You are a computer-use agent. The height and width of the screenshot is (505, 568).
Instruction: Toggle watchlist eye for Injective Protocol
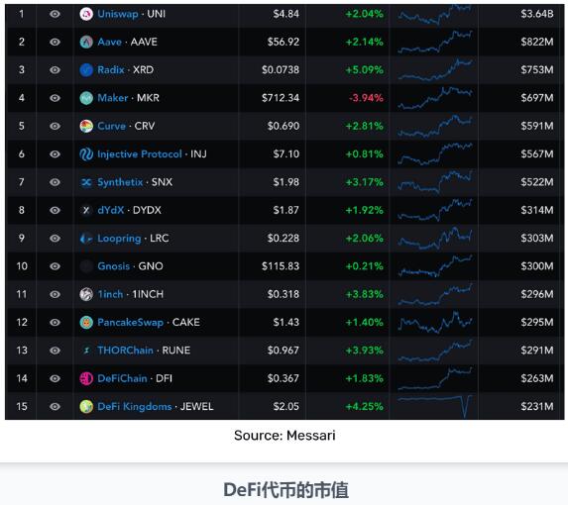click(55, 154)
